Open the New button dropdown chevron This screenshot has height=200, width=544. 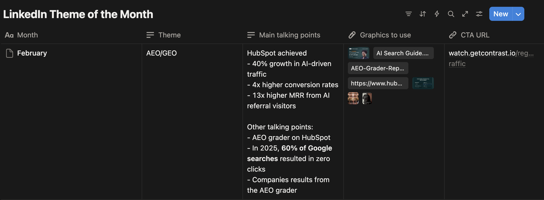click(x=518, y=14)
